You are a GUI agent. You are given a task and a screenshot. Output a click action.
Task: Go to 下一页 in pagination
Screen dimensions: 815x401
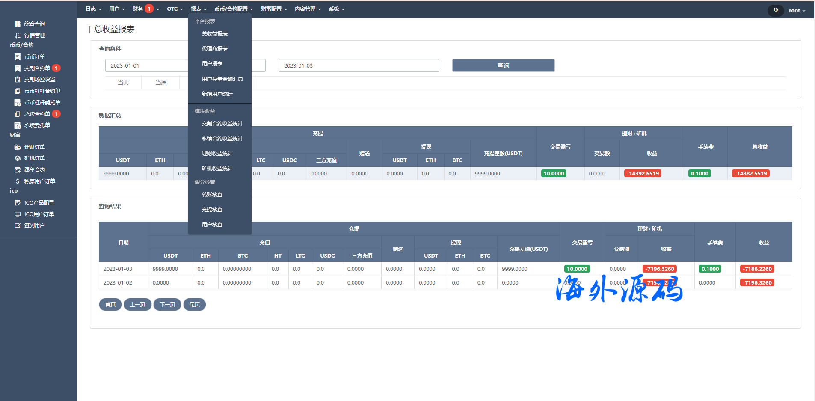167,305
